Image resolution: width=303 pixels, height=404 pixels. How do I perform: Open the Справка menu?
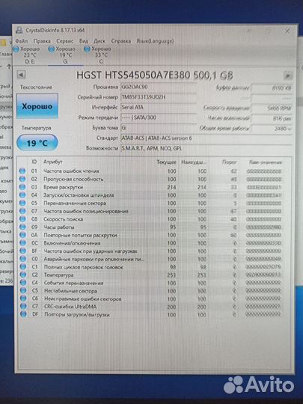click(121, 41)
